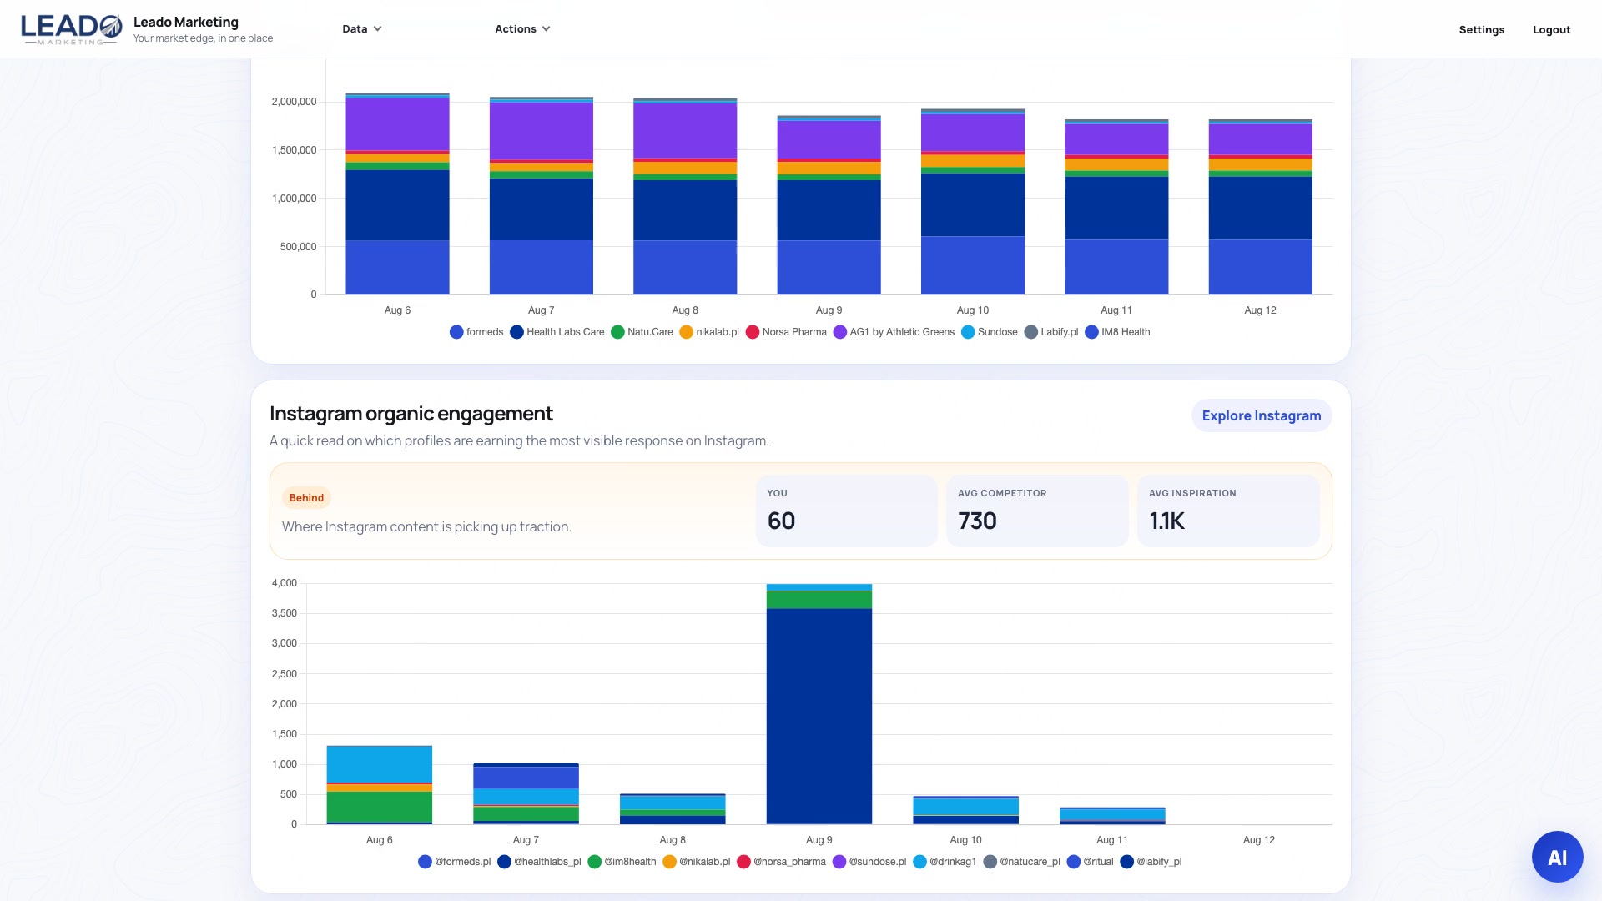Click the @im8health legend marker
The width and height of the screenshot is (1602, 901).
(594, 862)
